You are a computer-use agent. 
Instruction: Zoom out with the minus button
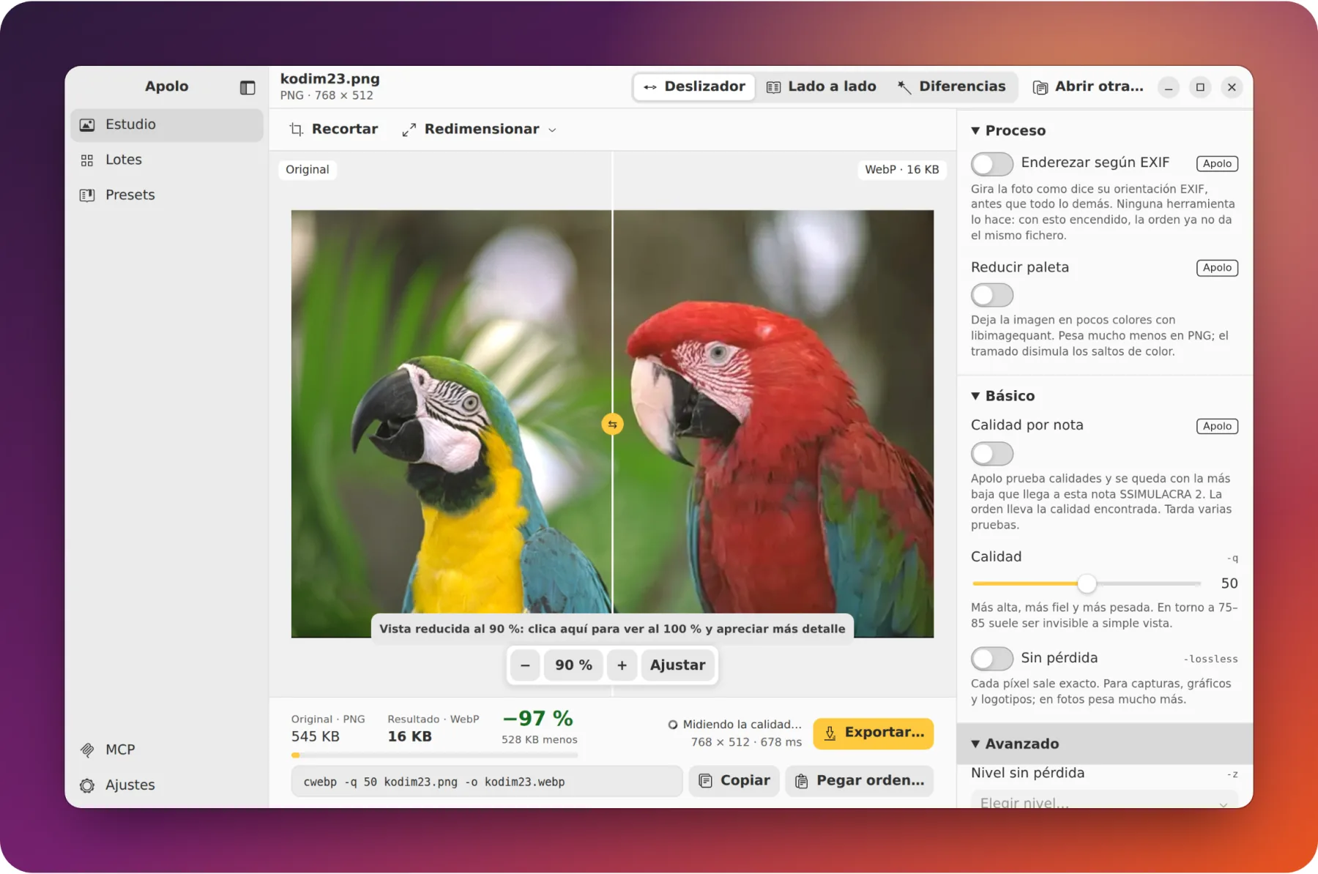525,665
